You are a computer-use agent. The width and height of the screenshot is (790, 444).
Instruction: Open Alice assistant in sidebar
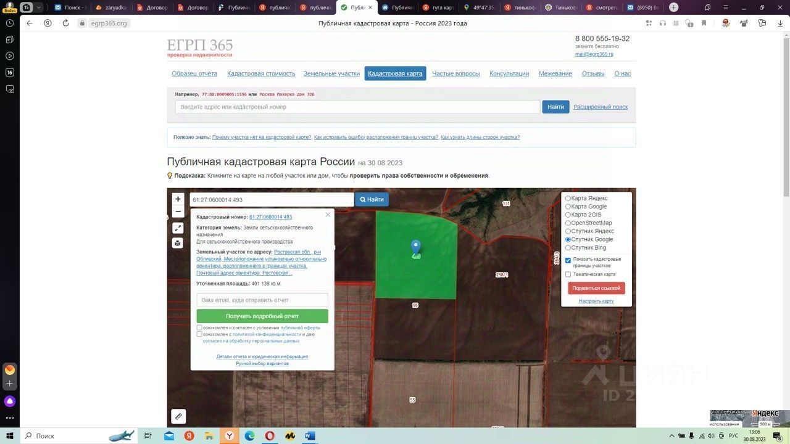(10, 401)
